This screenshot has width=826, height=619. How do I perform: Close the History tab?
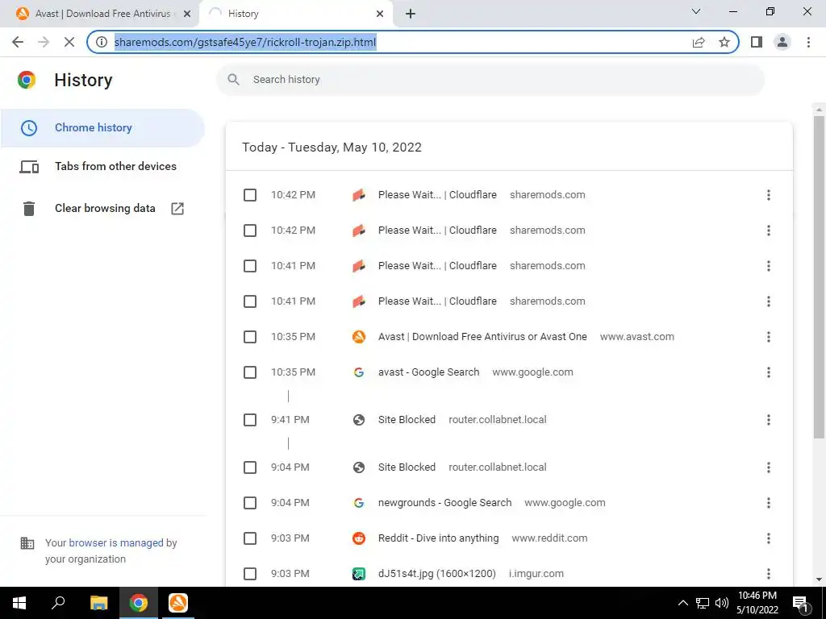[380, 14]
